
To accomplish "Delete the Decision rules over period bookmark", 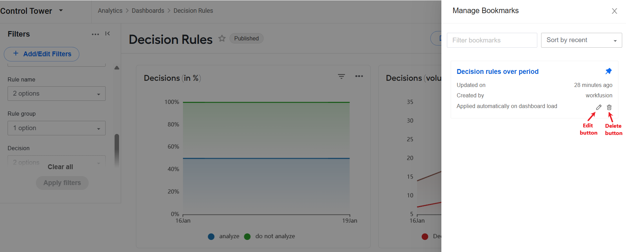I will pos(609,107).
